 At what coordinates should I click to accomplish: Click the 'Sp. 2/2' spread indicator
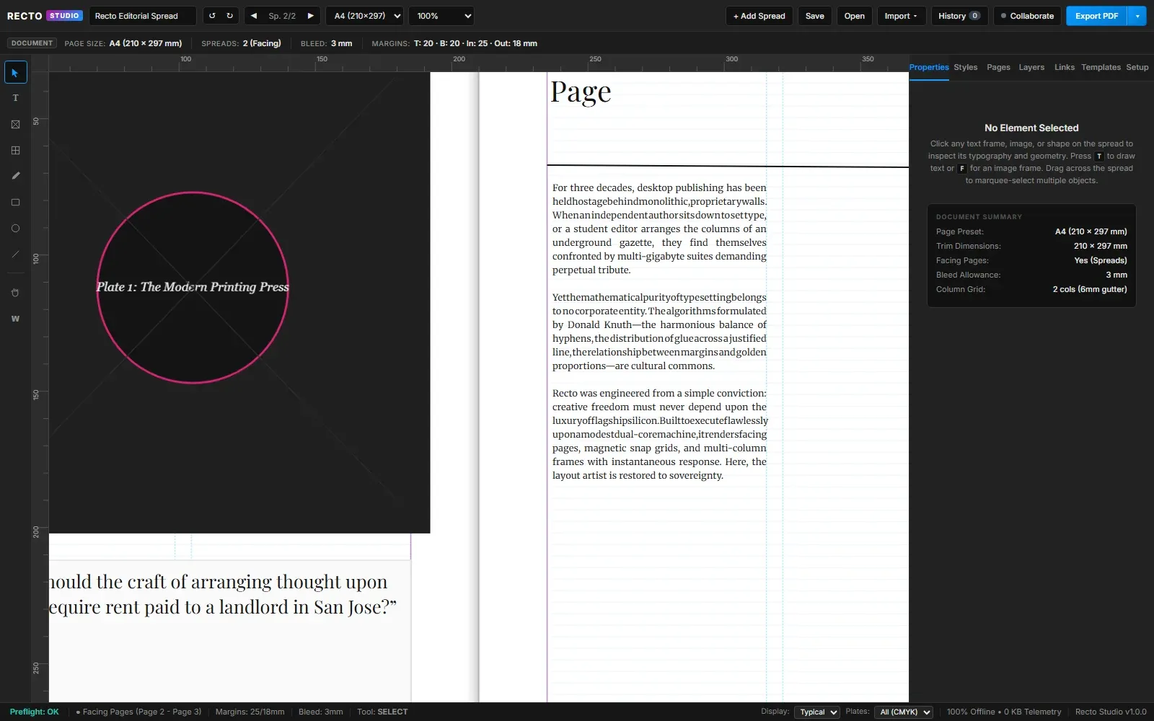click(x=282, y=16)
